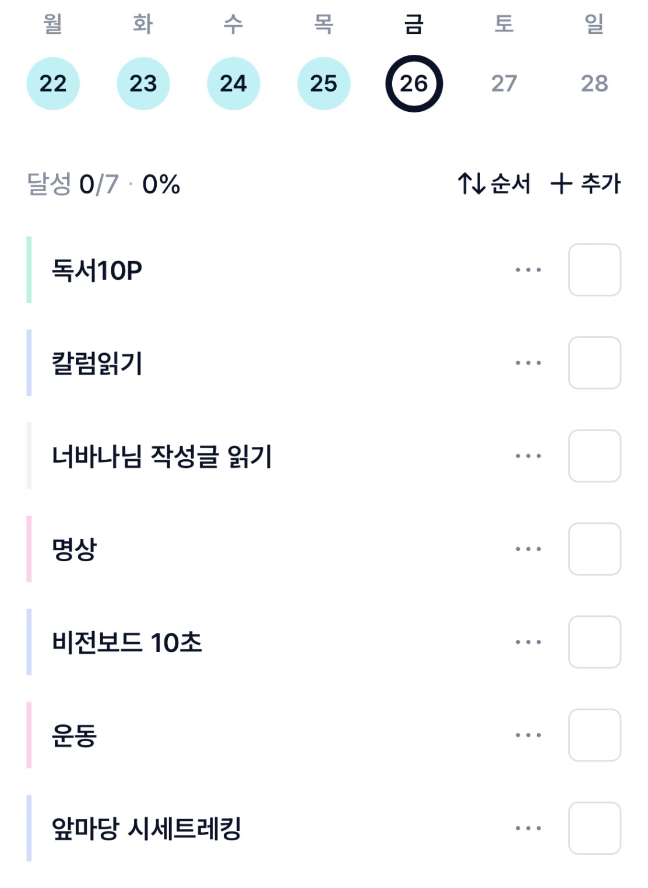Open the three-dot menu for 운동

[x=528, y=735]
